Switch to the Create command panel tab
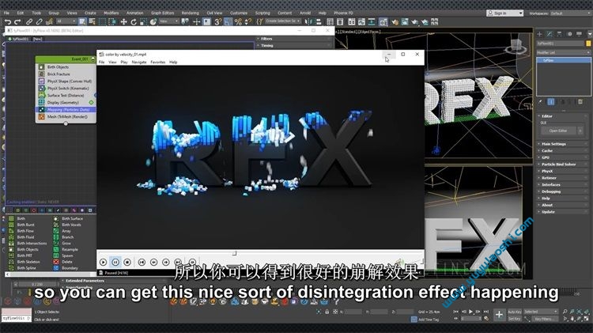Screen dimensions: 593x333 click(540, 34)
